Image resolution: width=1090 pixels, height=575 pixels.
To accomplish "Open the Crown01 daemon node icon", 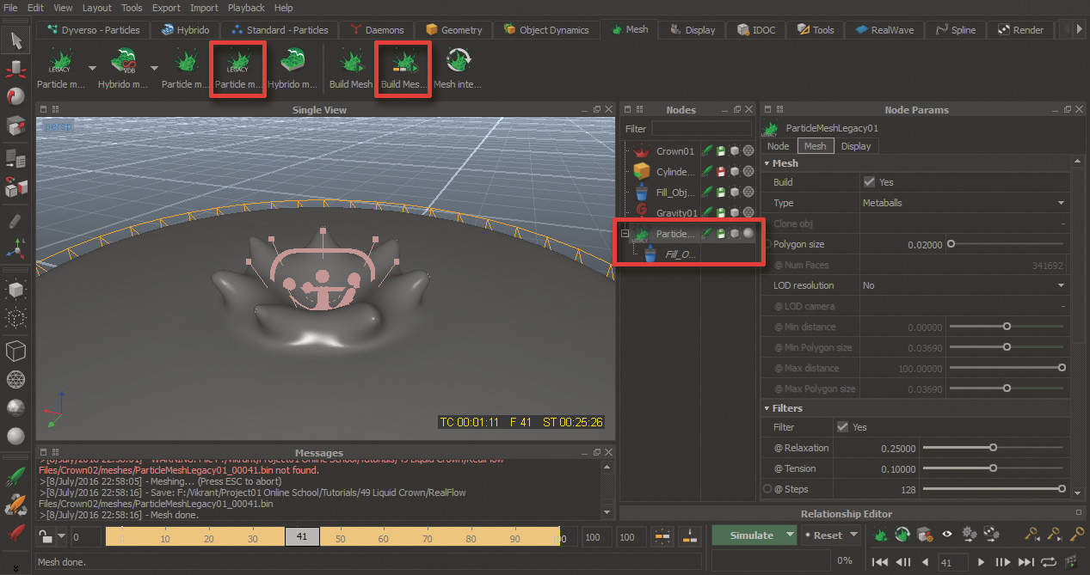I will [641, 151].
